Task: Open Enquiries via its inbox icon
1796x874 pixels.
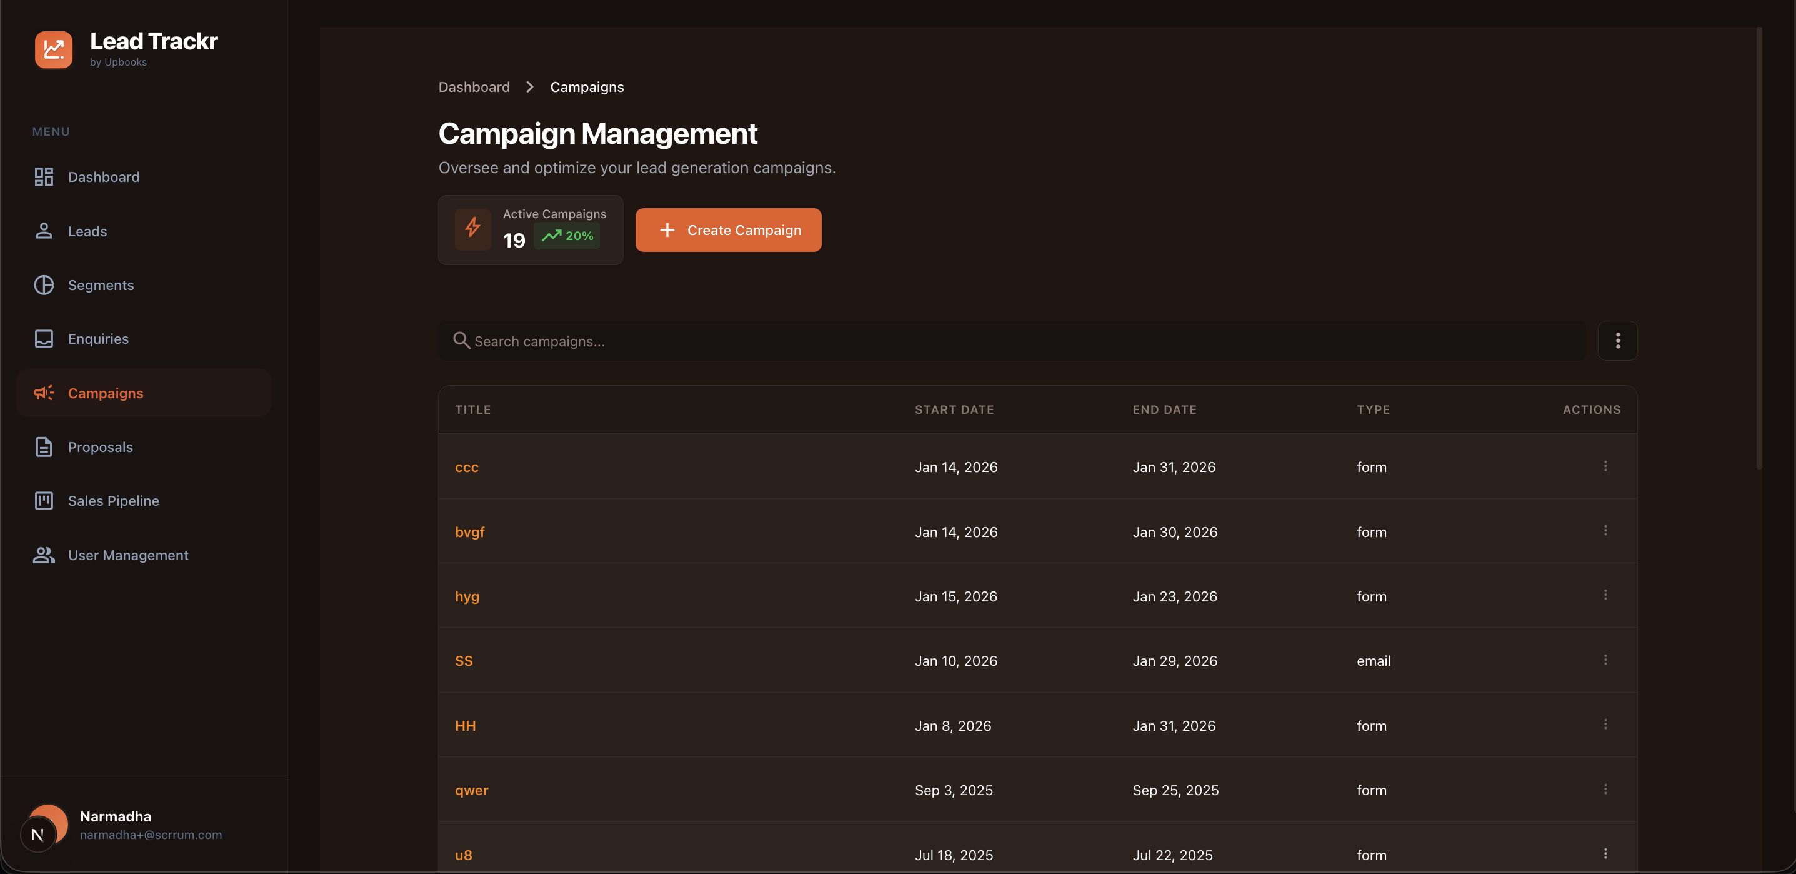Action: [44, 338]
